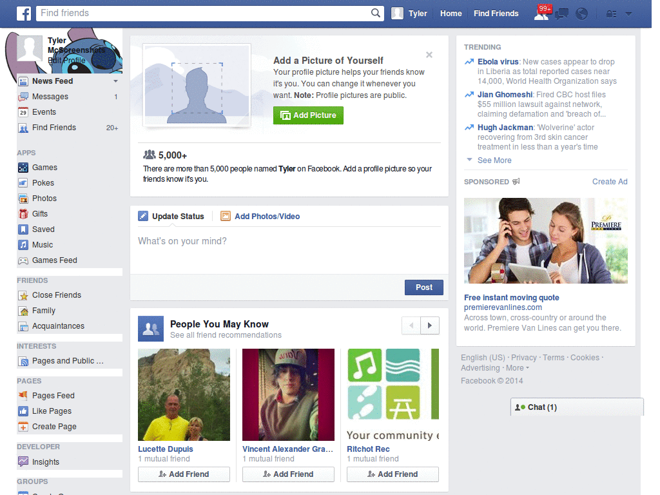Click the Privacy footer link

point(523,357)
